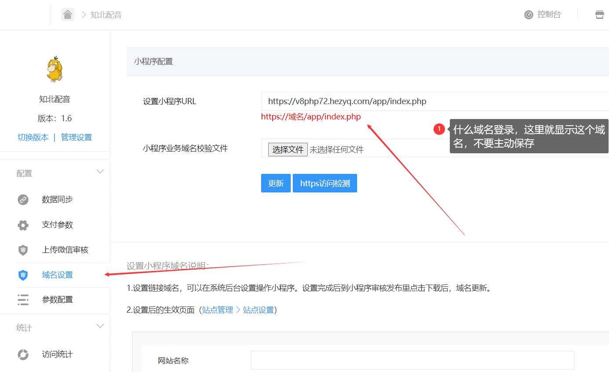Collapse the 统计 section chevron
Viewport: 609px width, 372px height.
pos(100,326)
